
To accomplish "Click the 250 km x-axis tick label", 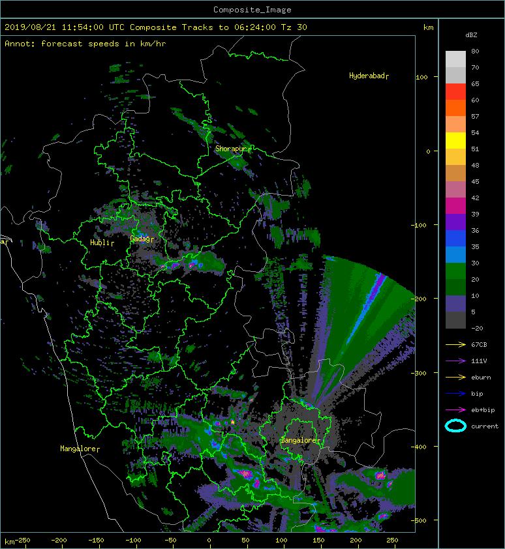I will point(392,541).
